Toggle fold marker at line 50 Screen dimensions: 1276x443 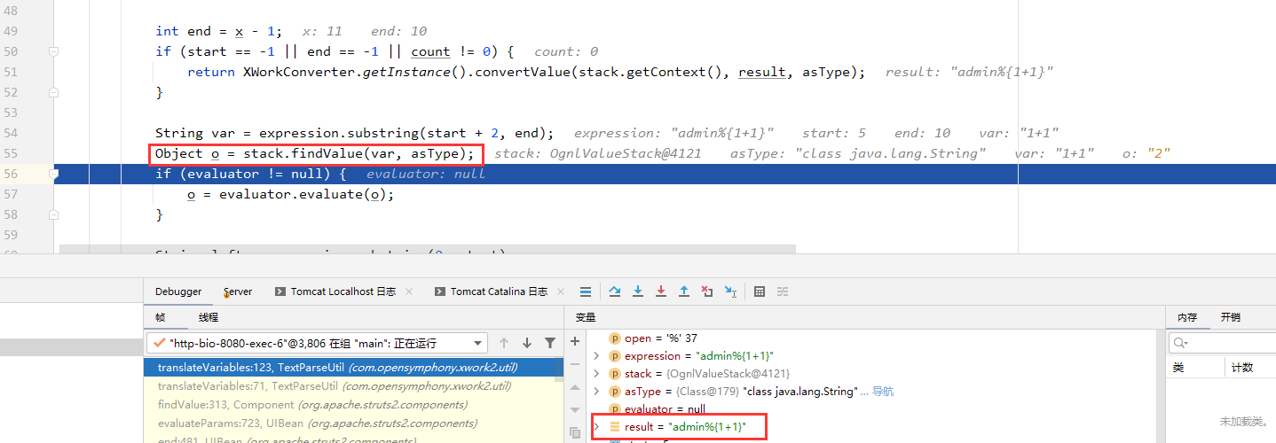click(54, 51)
